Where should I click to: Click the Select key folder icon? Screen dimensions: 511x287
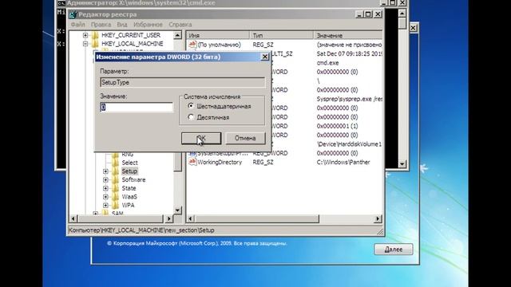[x=115, y=163]
